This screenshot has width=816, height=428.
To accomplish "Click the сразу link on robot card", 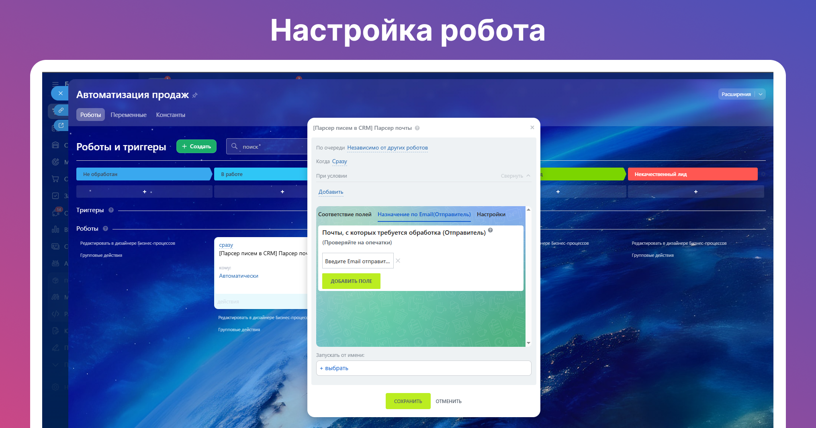I will 226,245.
